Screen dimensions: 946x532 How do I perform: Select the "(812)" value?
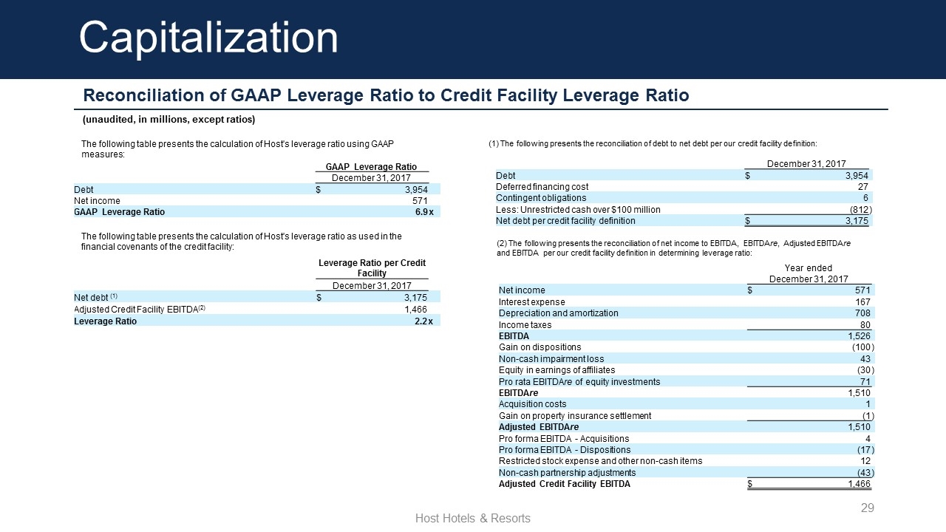(x=860, y=209)
